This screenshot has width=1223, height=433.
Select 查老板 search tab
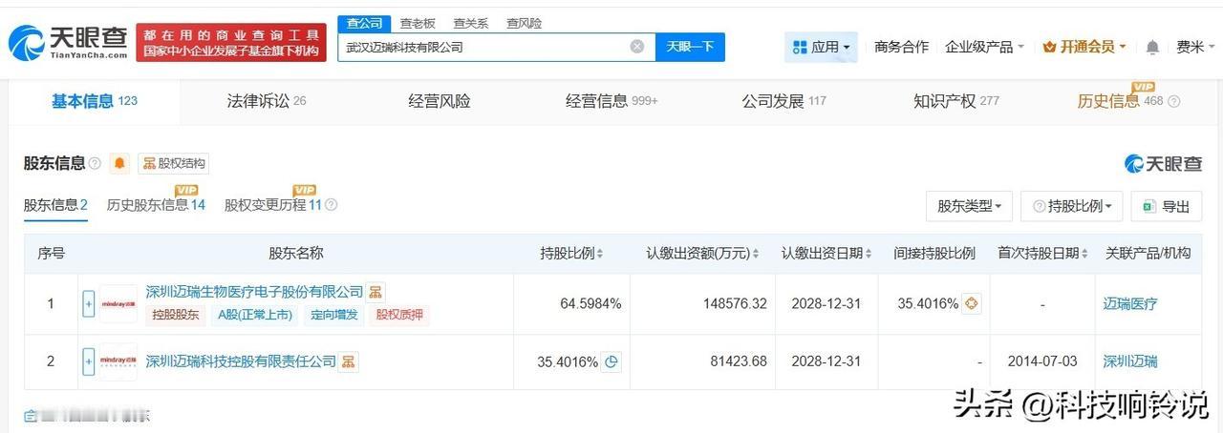click(418, 23)
